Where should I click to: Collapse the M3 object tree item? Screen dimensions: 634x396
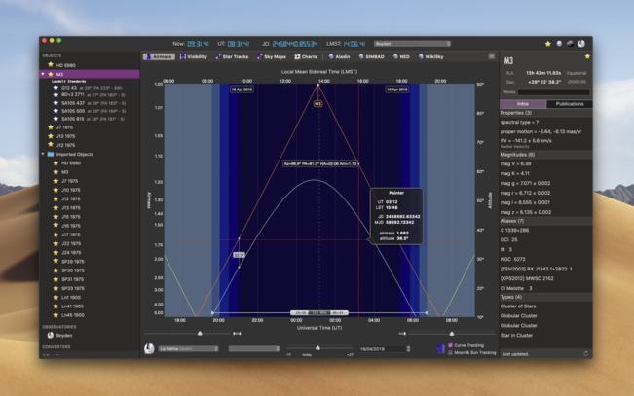coord(44,74)
